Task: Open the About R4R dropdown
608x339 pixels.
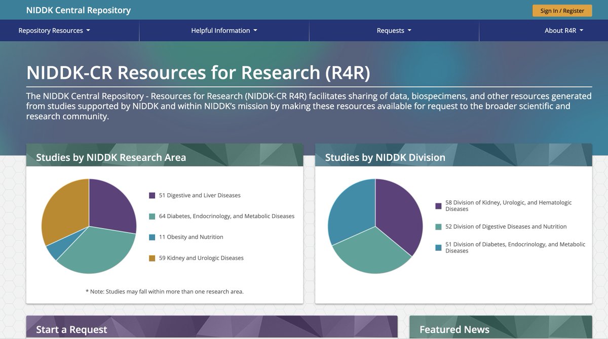Action: click(x=564, y=30)
